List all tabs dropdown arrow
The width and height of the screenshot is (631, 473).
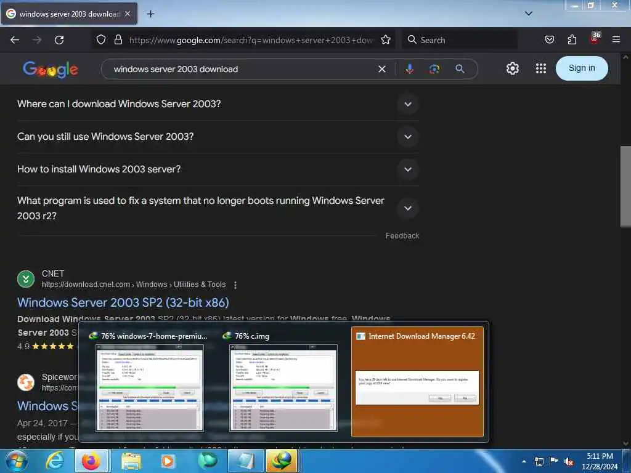(x=529, y=14)
